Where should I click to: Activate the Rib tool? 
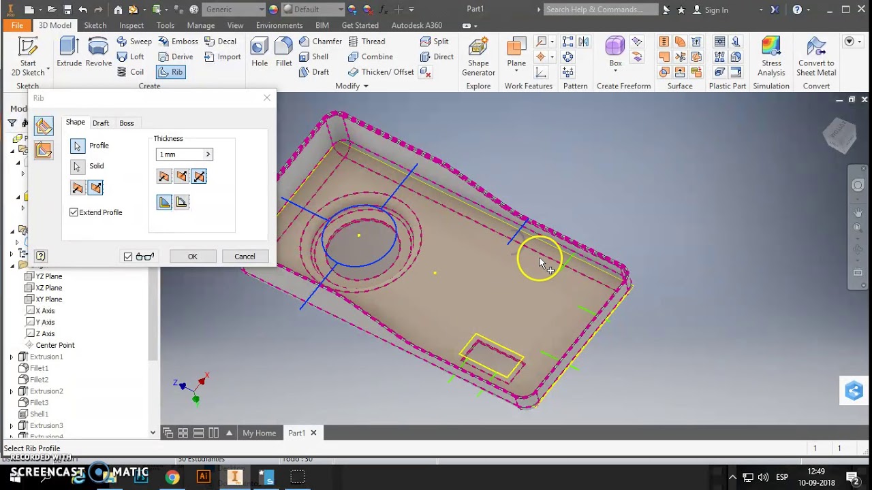[x=170, y=71]
